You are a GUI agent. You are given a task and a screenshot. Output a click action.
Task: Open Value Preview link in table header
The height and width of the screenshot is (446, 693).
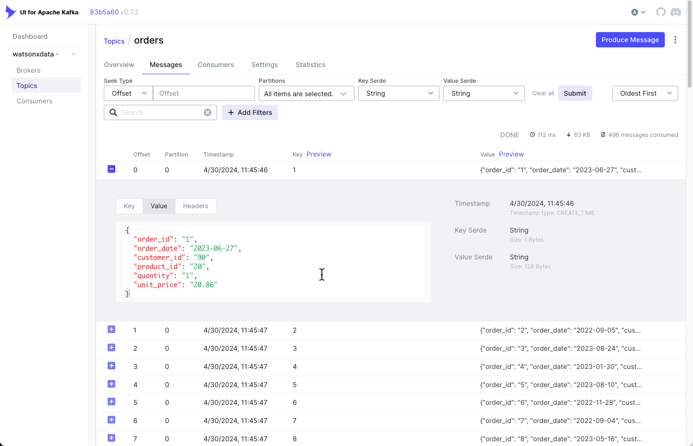coord(511,154)
